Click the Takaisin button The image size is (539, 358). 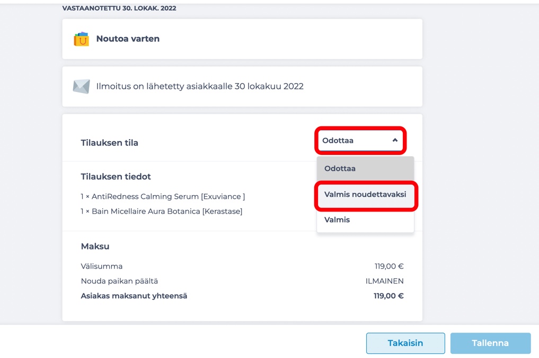pyautogui.click(x=405, y=343)
